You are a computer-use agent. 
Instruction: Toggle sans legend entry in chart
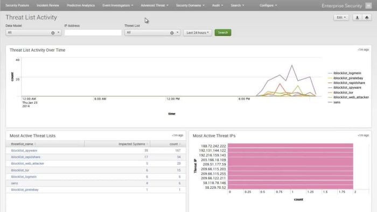tap(334, 102)
